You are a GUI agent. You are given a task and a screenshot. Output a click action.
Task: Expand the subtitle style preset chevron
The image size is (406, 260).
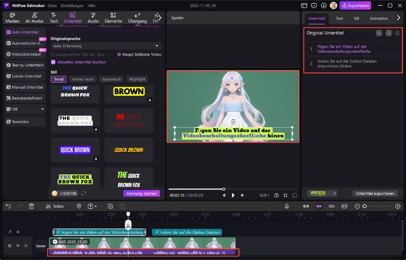pyautogui.click(x=334, y=194)
